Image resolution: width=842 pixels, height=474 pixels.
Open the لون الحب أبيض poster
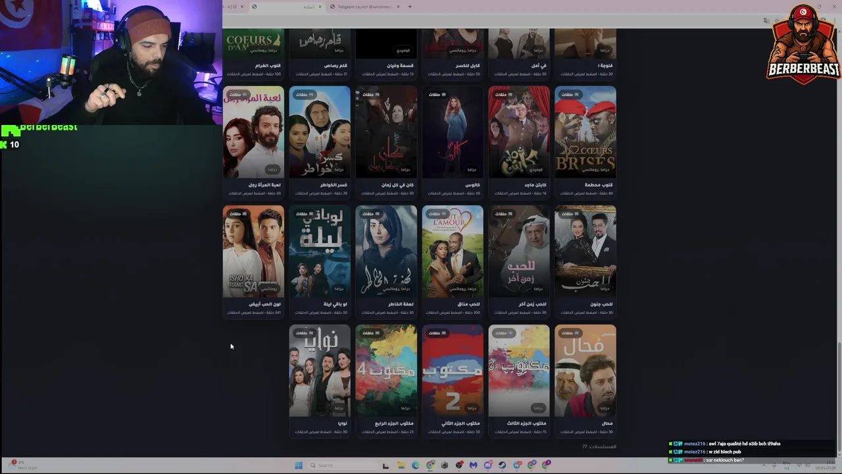click(253, 251)
